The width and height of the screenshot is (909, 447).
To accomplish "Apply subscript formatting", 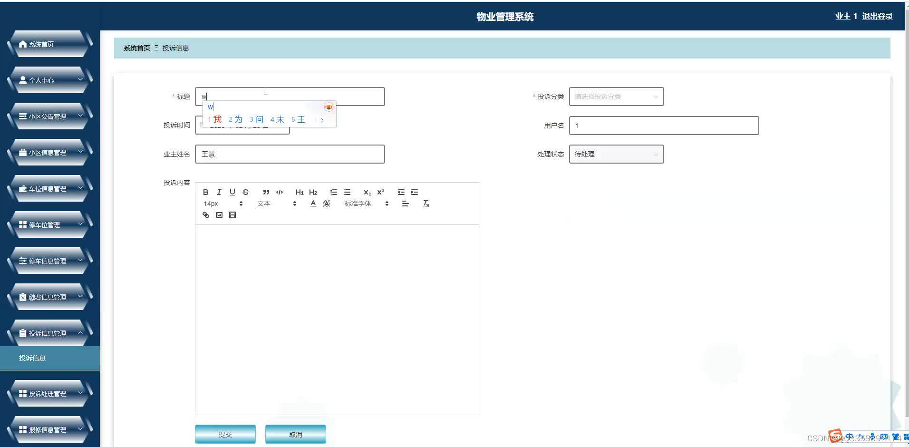I will (x=367, y=192).
